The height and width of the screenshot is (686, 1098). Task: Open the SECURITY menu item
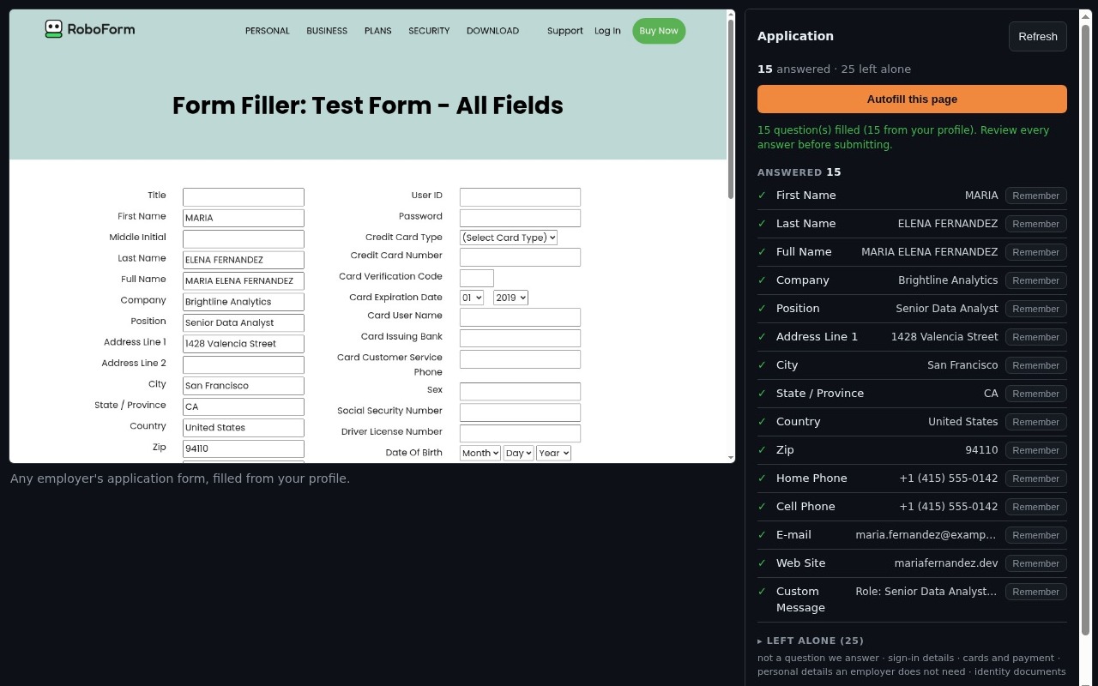[x=429, y=31]
